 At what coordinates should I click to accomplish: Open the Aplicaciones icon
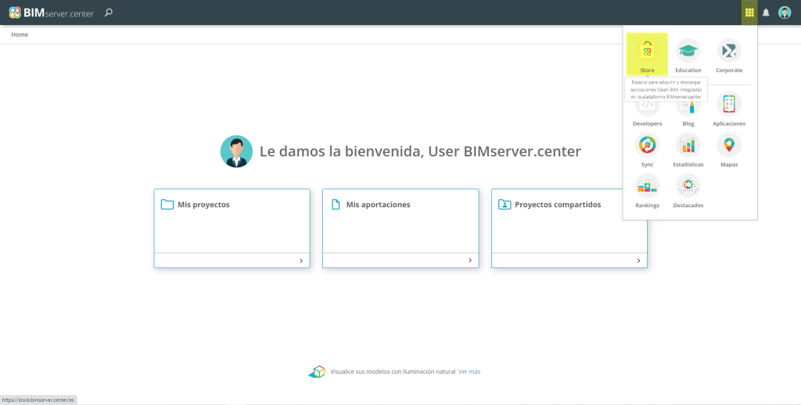click(x=728, y=106)
